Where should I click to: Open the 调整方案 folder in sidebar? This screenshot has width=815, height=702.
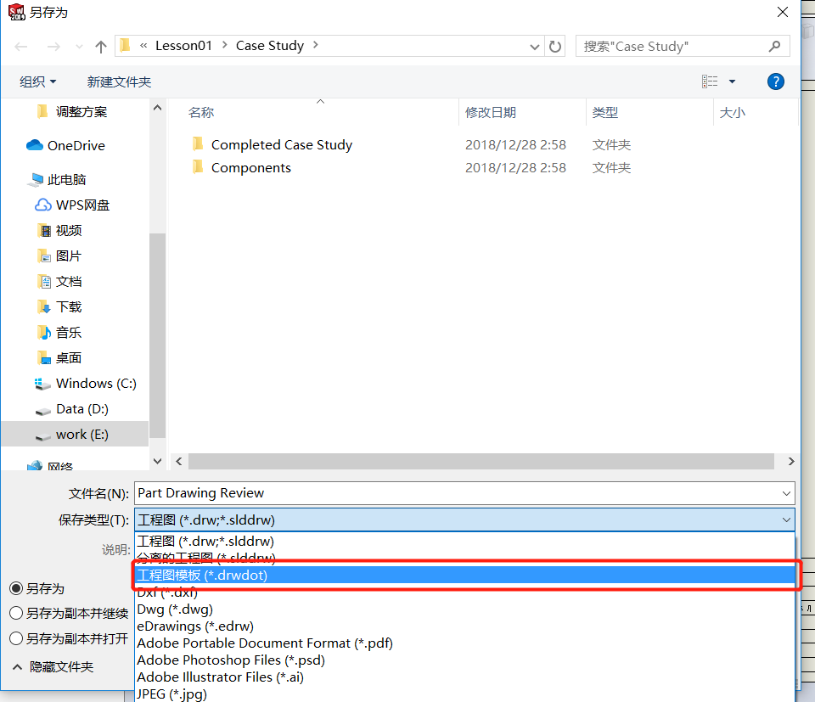click(81, 112)
